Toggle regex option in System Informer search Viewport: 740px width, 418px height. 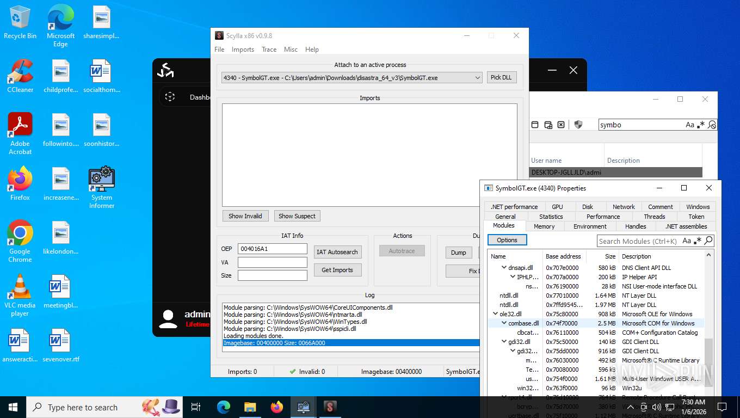point(701,125)
